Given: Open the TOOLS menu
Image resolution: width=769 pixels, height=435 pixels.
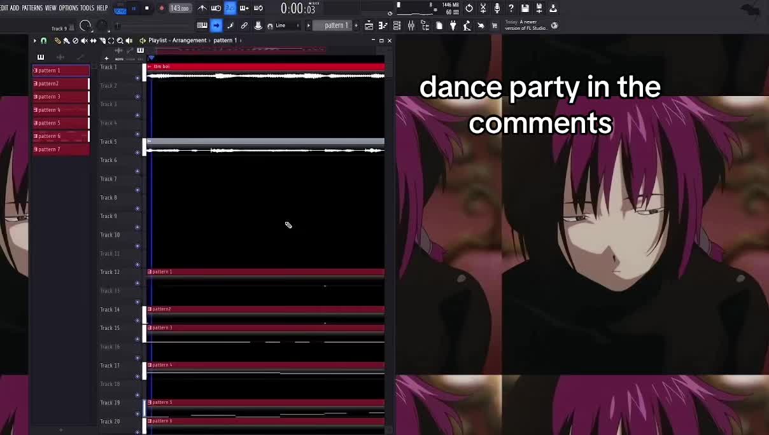Looking at the screenshot, I should point(87,8).
